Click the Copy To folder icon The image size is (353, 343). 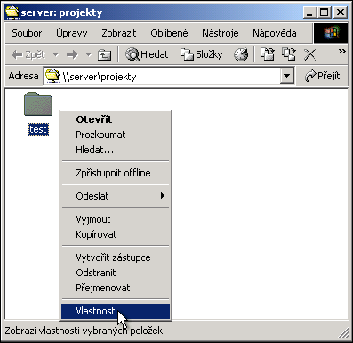pyautogui.click(x=289, y=54)
